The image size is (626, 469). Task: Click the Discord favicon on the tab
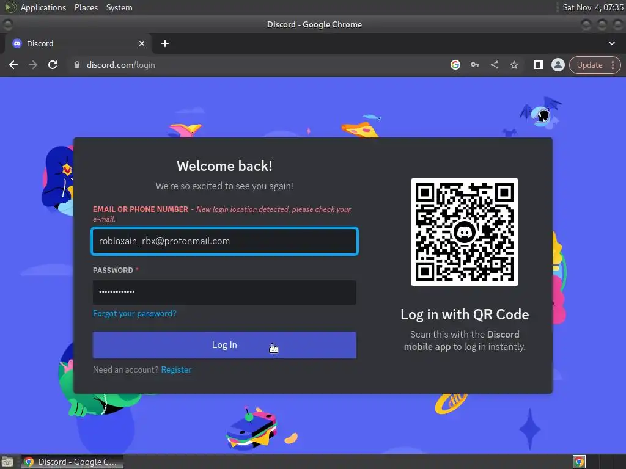coord(17,43)
